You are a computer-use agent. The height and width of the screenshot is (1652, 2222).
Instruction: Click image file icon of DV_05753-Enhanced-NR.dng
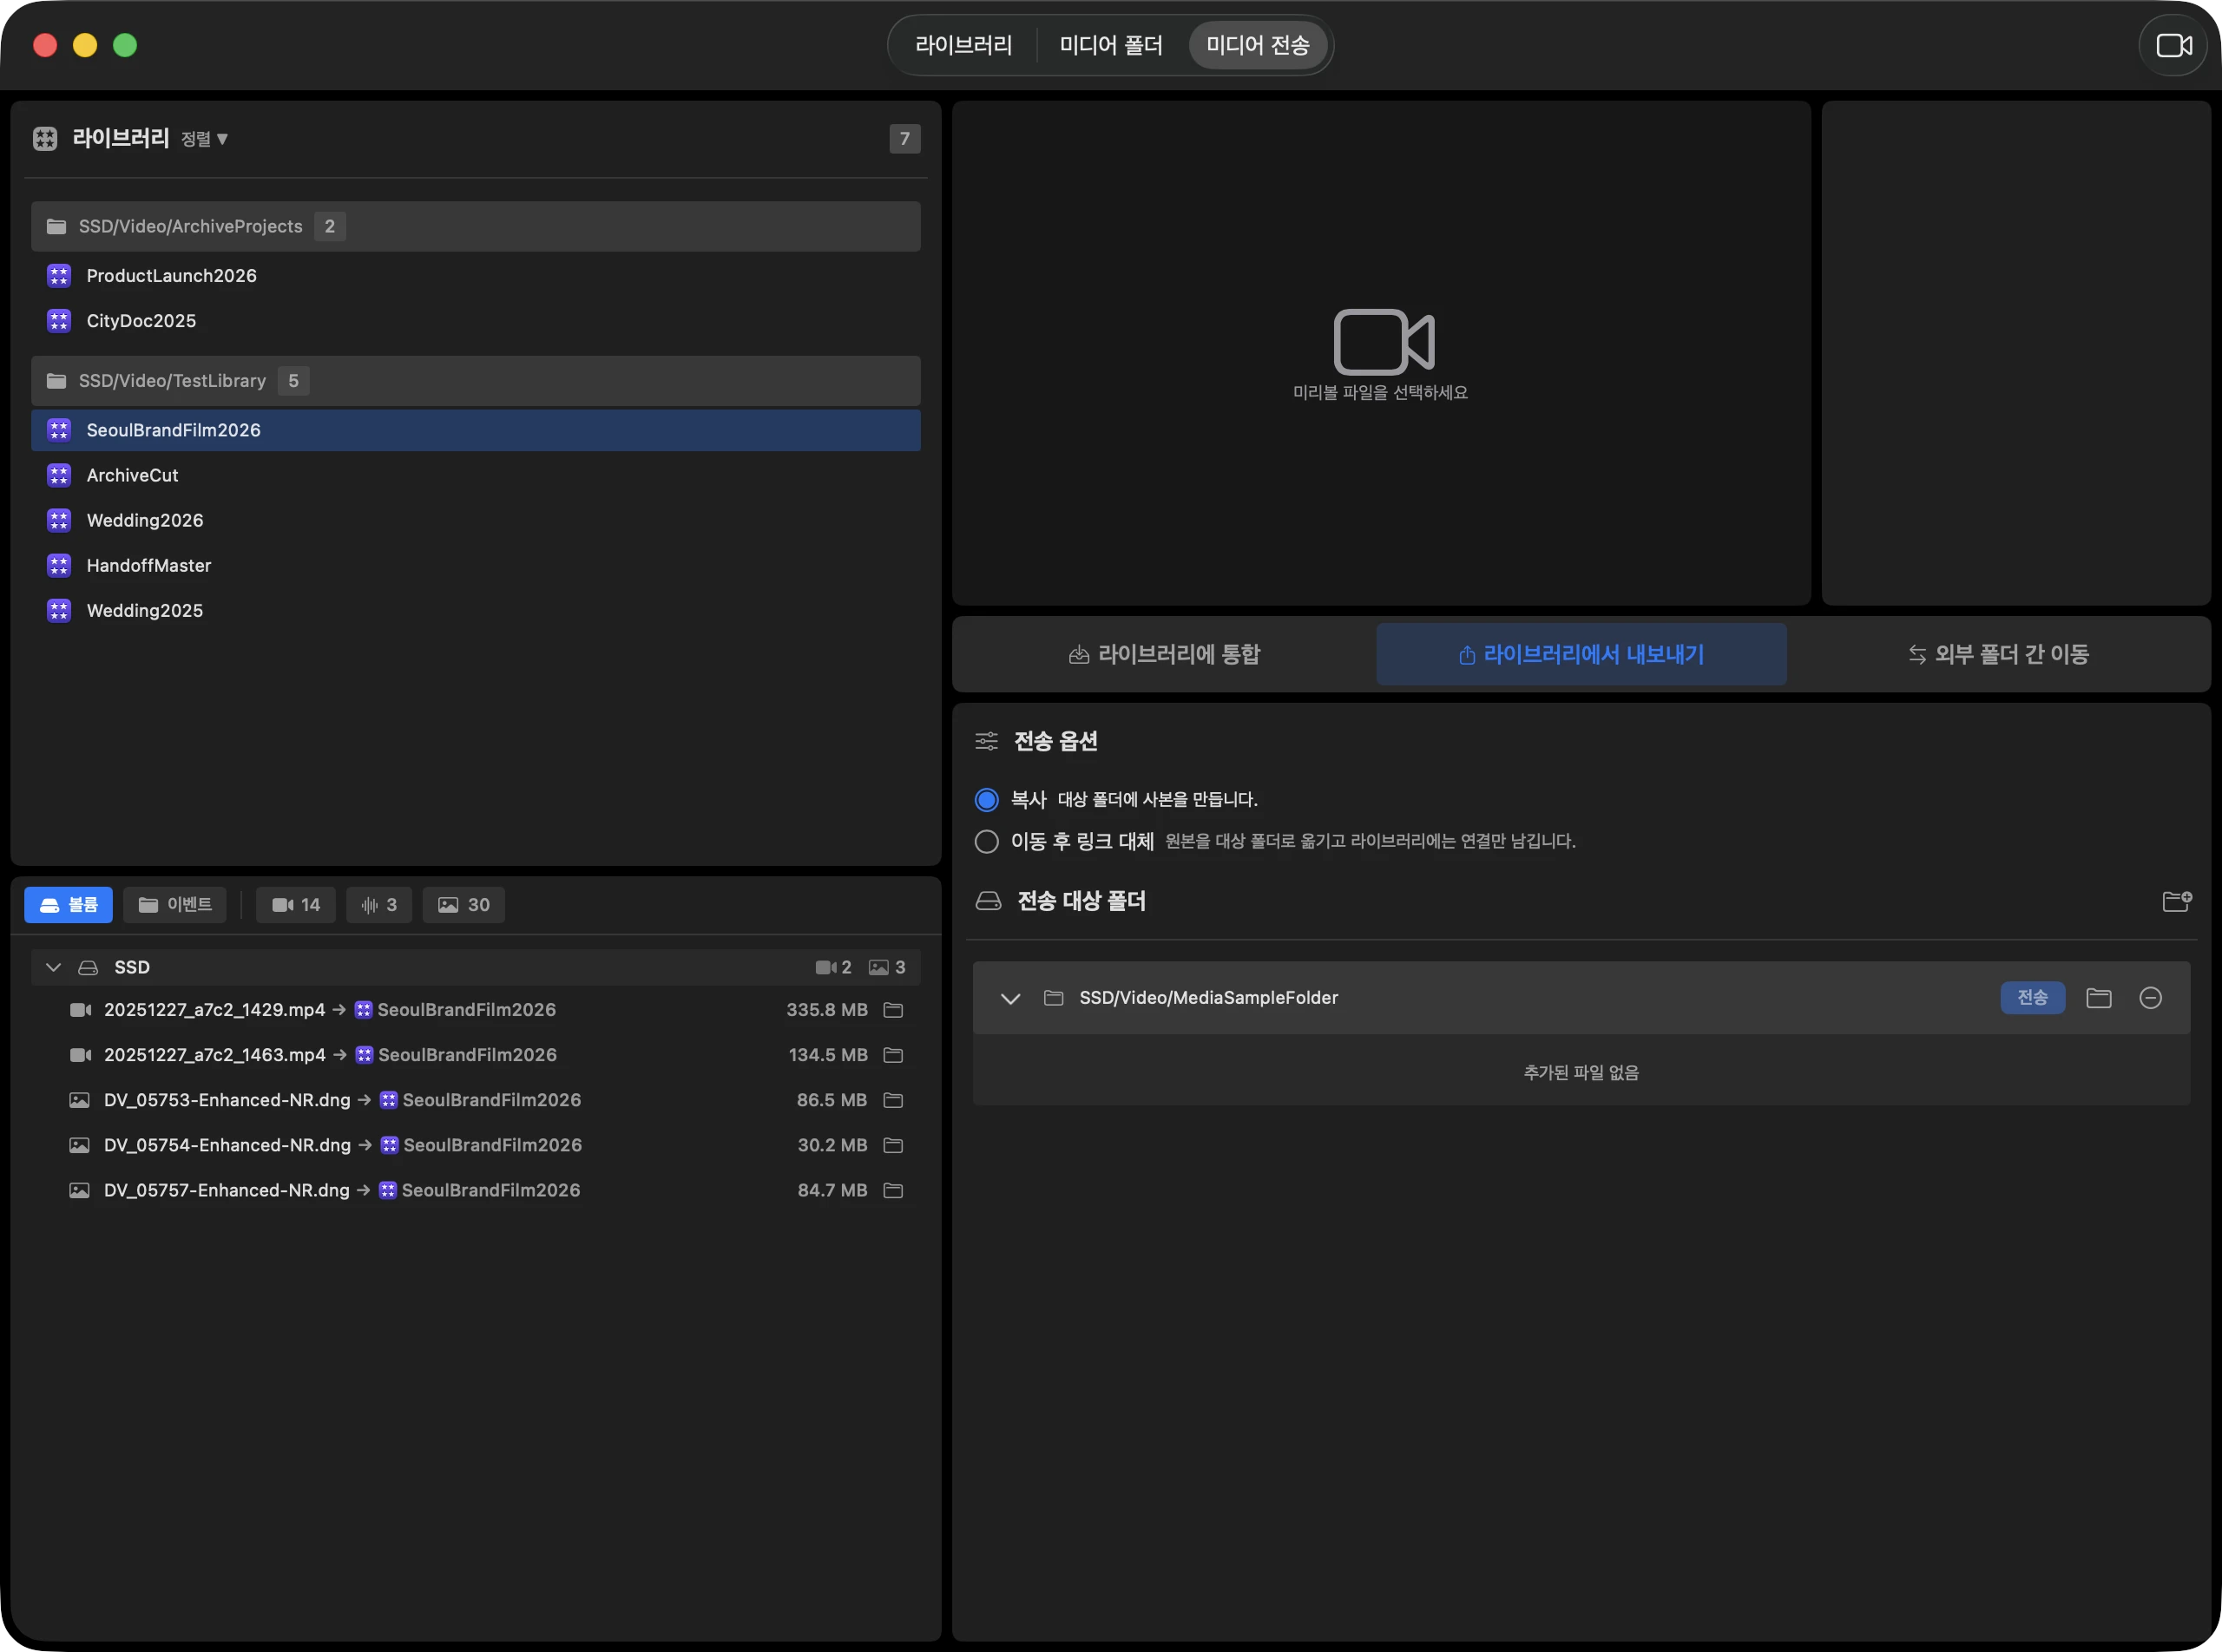pos(79,1100)
